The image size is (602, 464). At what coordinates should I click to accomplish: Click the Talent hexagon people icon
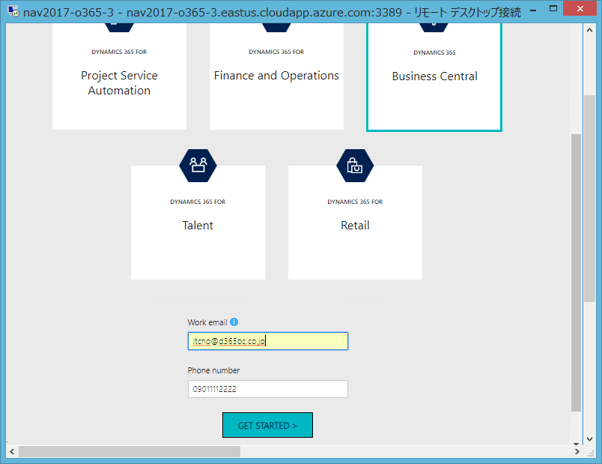tap(198, 166)
